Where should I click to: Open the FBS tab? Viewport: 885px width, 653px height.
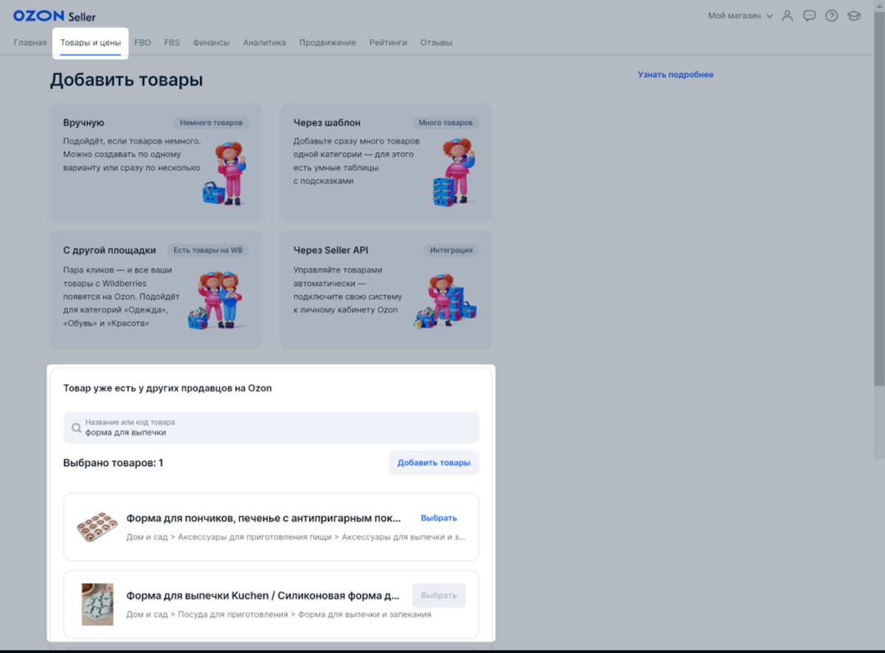tap(172, 43)
